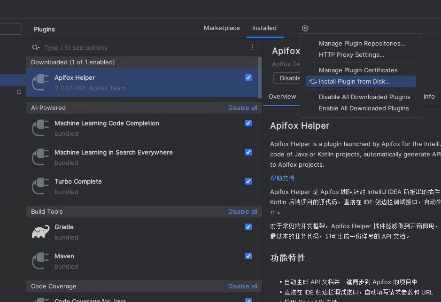Screen dimensions: 441x302
Task: Click Disable all for AI-Powered group
Action: pyautogui.click(x=242, y=108)
